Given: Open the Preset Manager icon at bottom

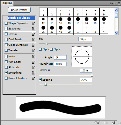Looking at the screenshot, I should 106,123.
